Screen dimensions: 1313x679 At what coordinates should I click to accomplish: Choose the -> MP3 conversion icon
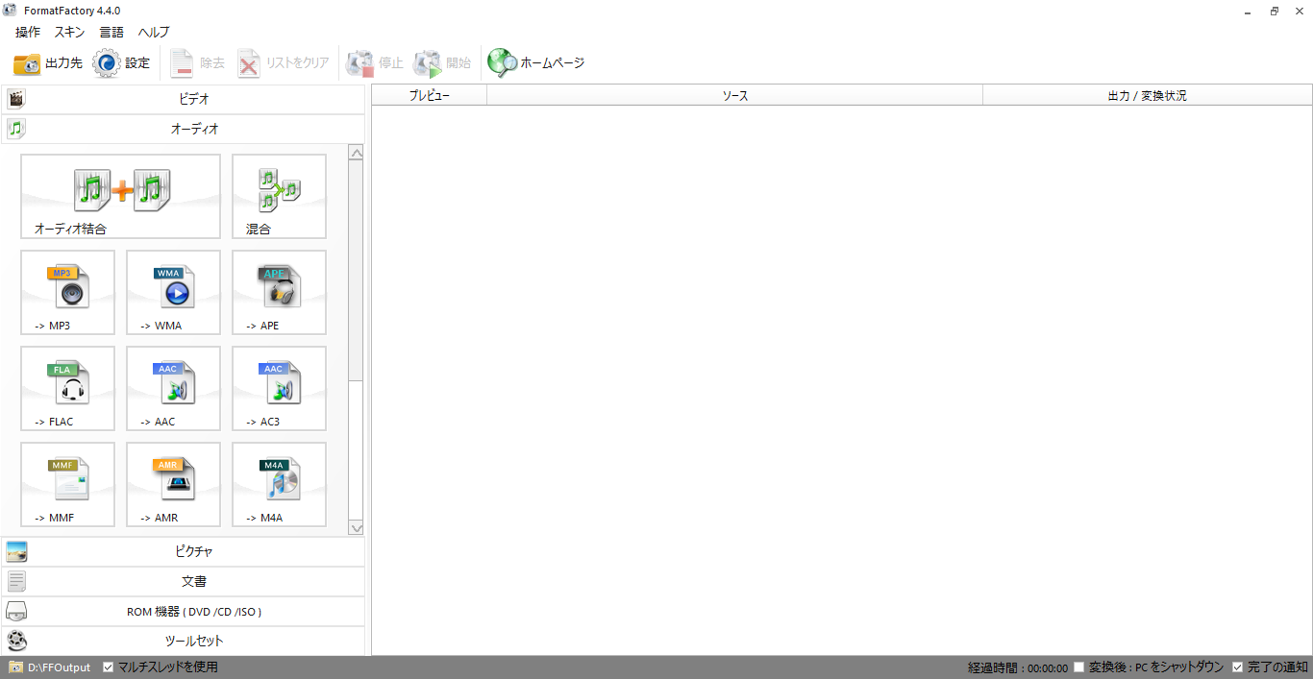click(67, 292)
